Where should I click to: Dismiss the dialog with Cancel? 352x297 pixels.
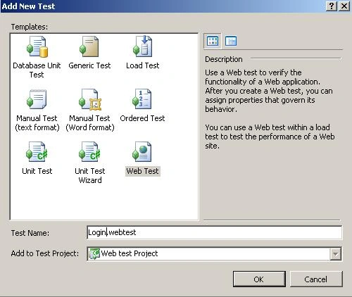[316, 279]
